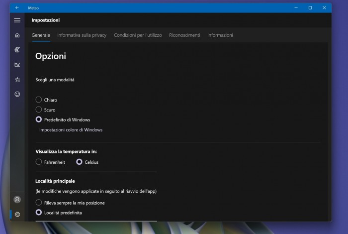Select the Chiaro theme option

39,100
